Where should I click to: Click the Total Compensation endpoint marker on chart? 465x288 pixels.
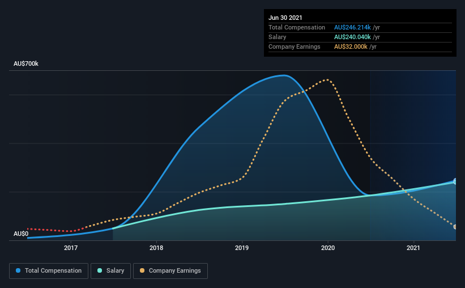[455, 180]
